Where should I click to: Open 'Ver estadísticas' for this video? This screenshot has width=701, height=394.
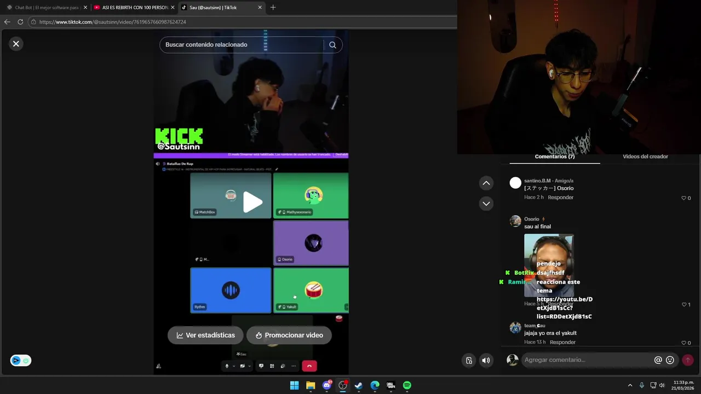pos(205,335)
